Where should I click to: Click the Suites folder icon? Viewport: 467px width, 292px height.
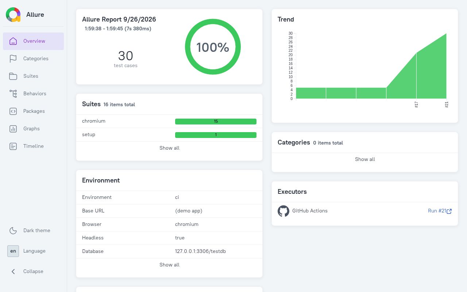pyautogui.click(x=13, y=76)
